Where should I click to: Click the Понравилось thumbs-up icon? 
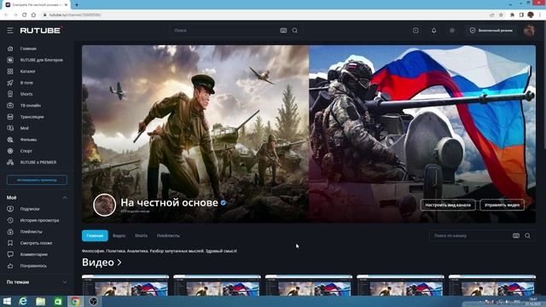pos(10,266)
